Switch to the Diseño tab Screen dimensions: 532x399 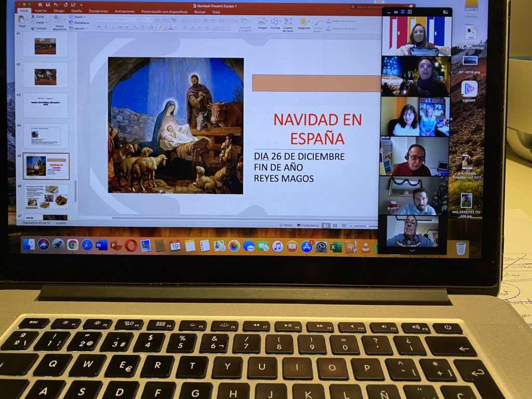coord(77,11)
